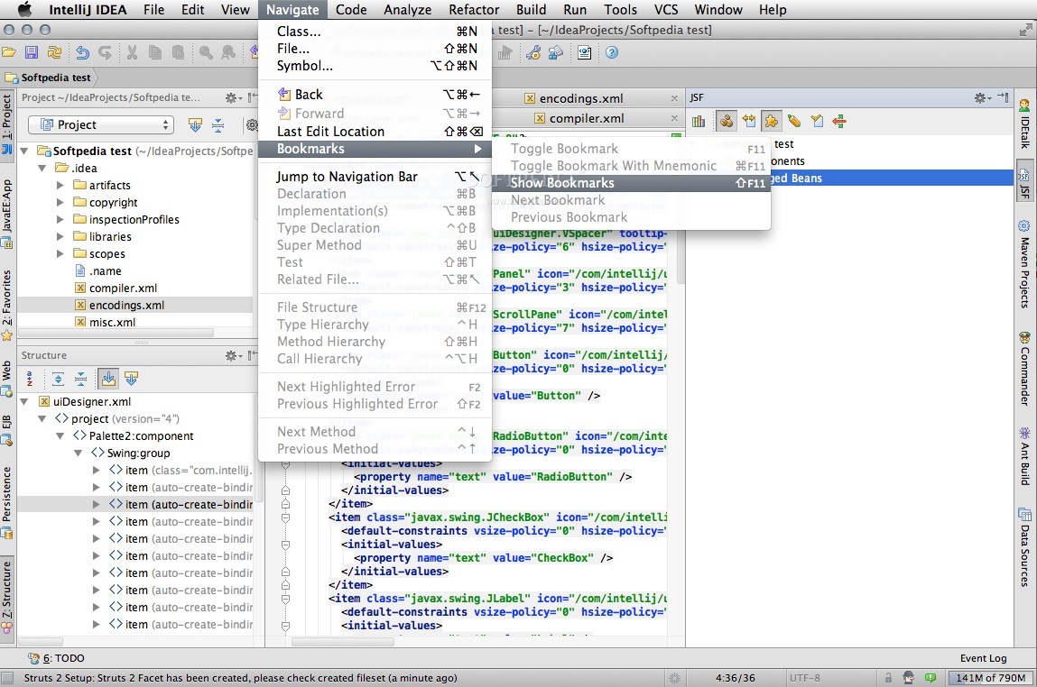Choose Class... in Navigate menu

point(375,31)
